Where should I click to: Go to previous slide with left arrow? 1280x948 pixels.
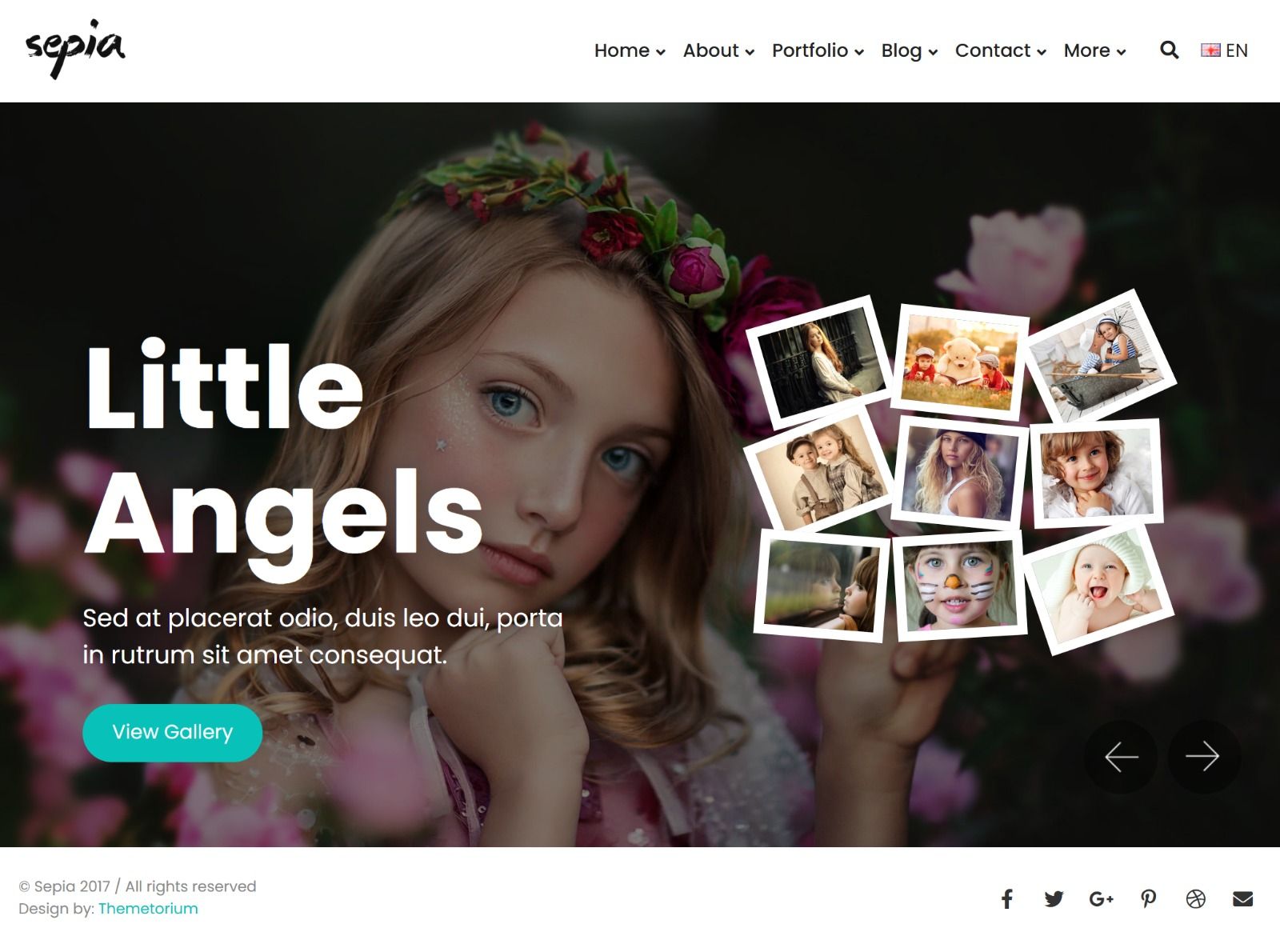1121,756
